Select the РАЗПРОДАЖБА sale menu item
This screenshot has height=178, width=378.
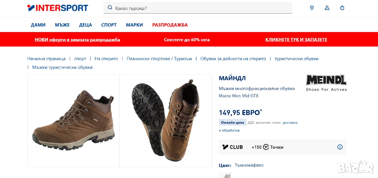(x=170, y=25)
